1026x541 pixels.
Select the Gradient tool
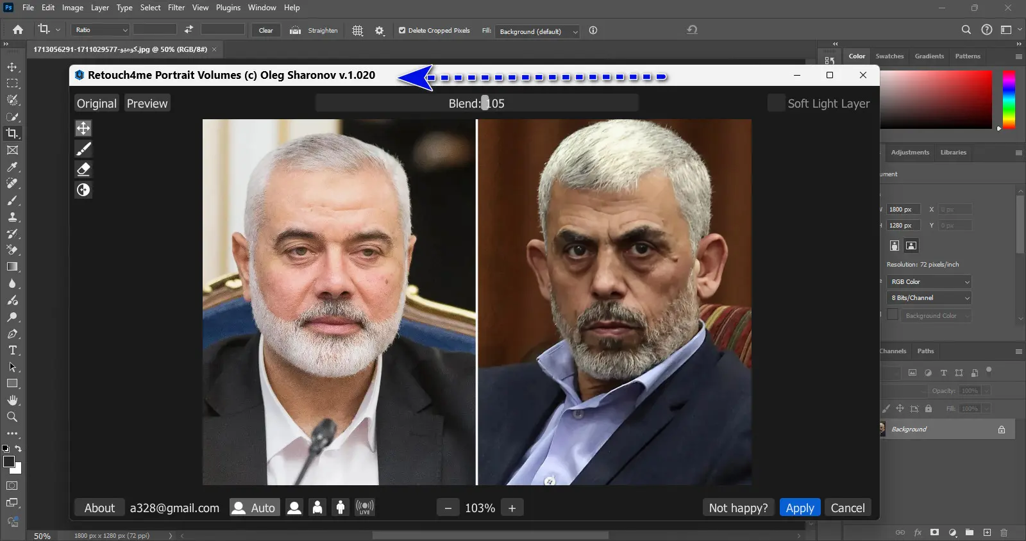point(12,267)
